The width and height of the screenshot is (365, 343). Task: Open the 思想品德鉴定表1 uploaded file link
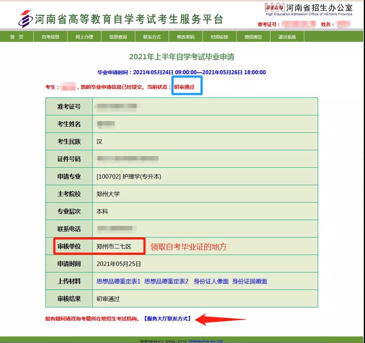pos(118,281)
